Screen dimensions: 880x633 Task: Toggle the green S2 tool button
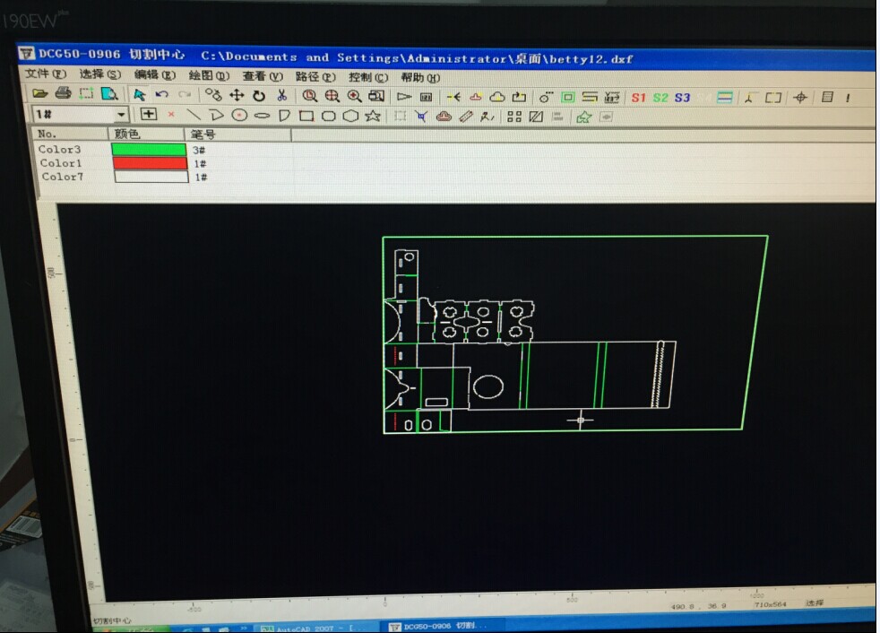(660, 98)
